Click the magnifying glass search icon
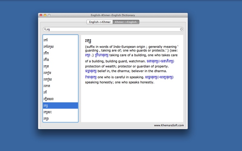The width and height of the screenshot is (242, 151). pyautogui.click(x=45, y=29)
